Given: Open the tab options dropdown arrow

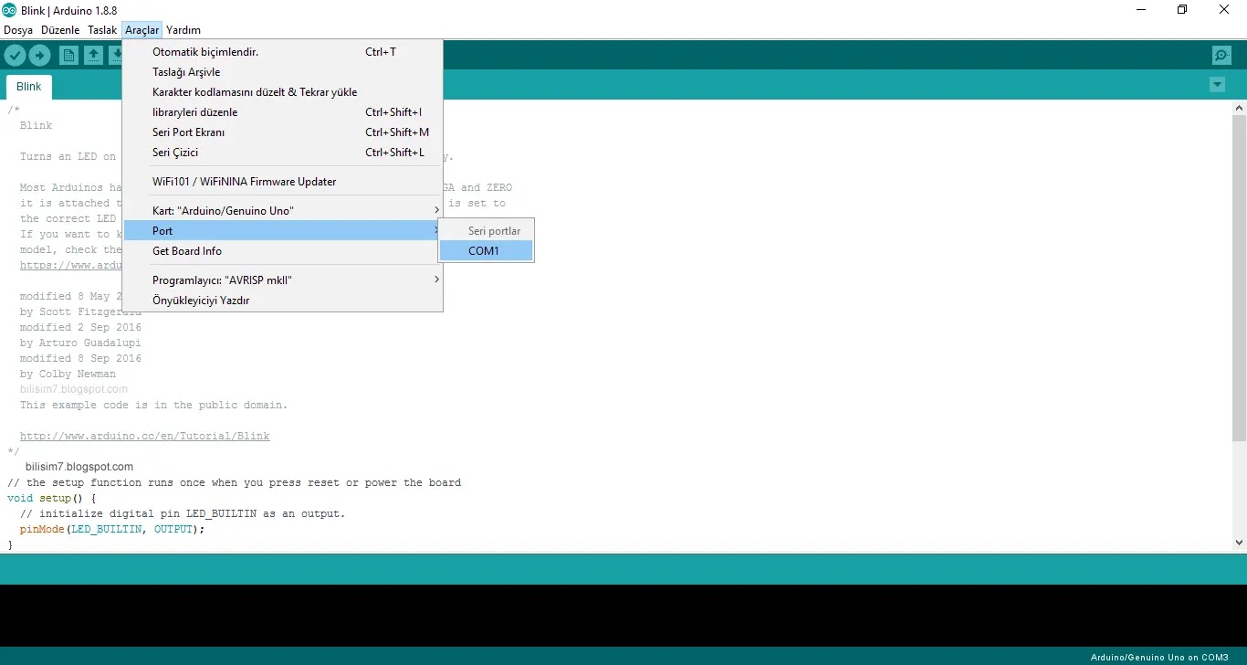Looking at the screenshot, I should coord(1217,85).
